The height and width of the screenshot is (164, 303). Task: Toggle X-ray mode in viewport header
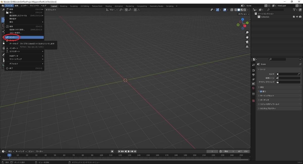pos(232,10)
